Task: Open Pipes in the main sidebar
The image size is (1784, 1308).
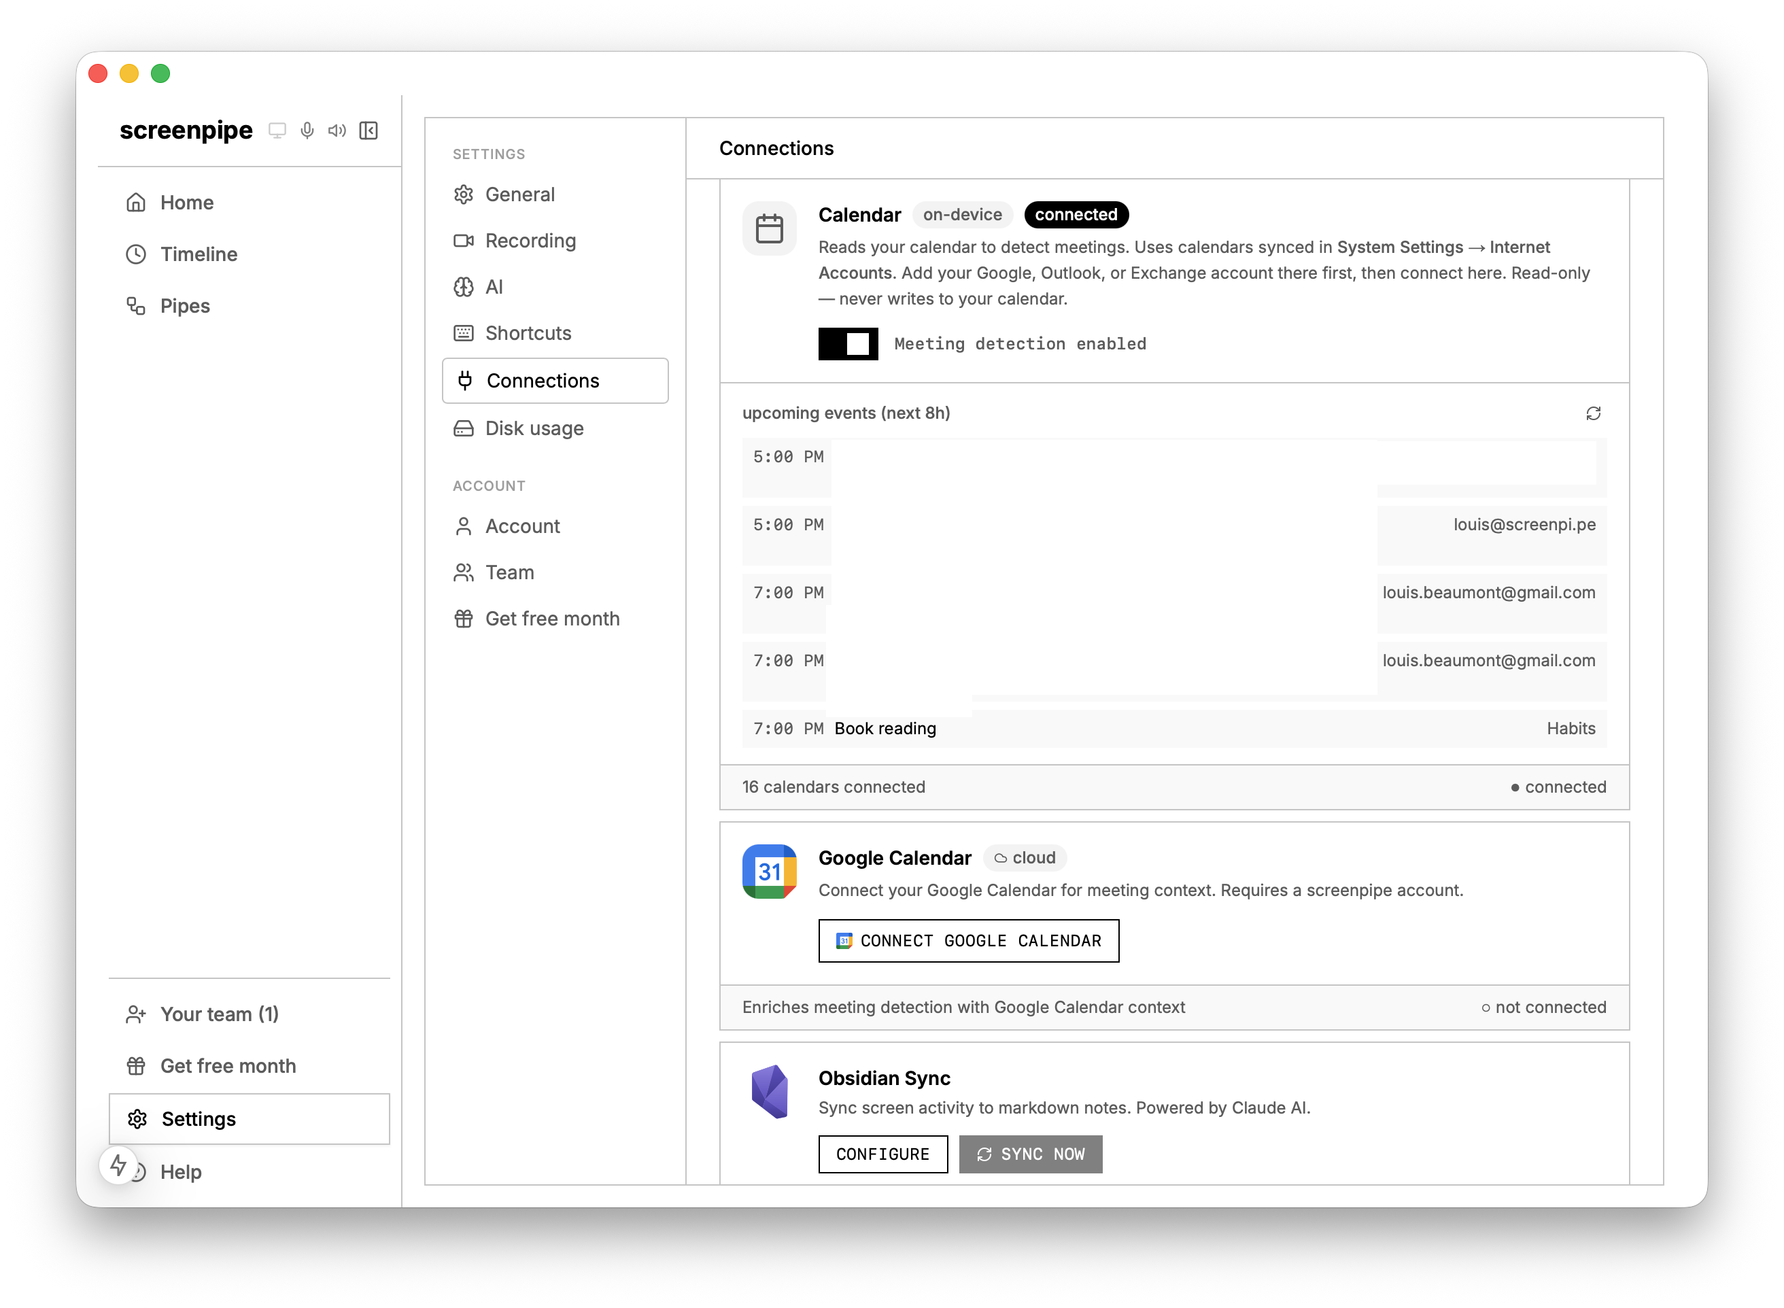Action: [x=184, y=306]
